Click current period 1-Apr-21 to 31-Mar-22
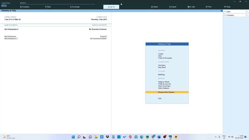Image resolution: width=249 pixels, height=140 pixels. coord(12,19)
